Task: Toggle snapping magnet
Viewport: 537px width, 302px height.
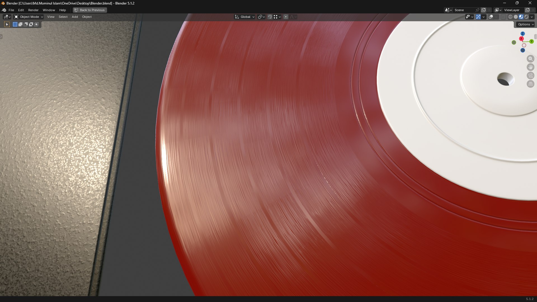Action: 270,17
